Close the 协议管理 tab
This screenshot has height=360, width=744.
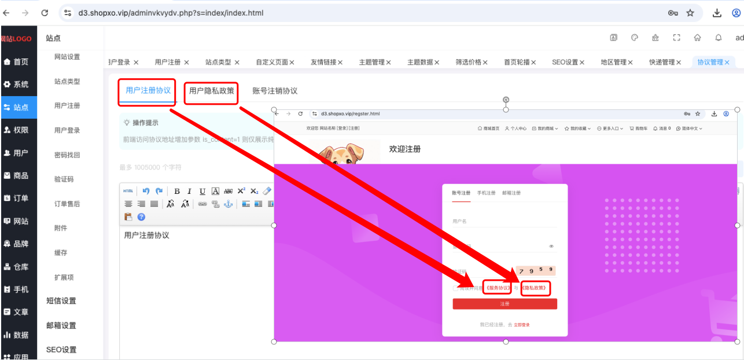pos(727,62)
